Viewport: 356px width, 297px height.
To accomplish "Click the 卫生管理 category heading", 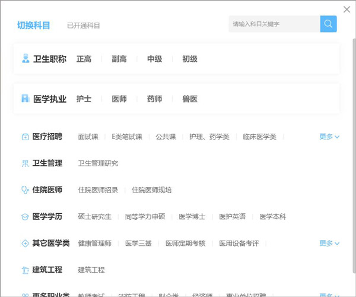I will (x=47, y=163).
